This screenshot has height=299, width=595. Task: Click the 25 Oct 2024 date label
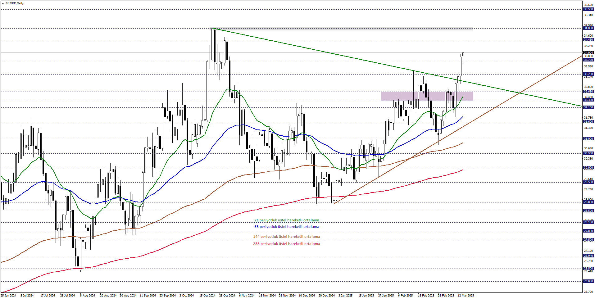coord(227,296)
